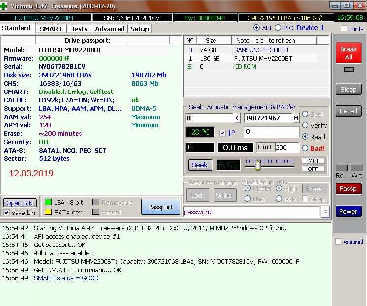The height and width of the screenshot is (306, 367).
Task: Click the gray Virtual indicator square
Action: click(x=96, y=212)
